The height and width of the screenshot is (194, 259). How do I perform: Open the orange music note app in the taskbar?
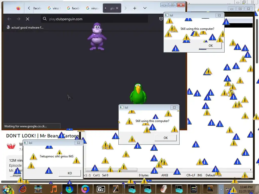click(54, 189)
